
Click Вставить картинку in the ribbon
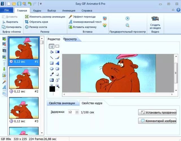click(x=82, y=27)
